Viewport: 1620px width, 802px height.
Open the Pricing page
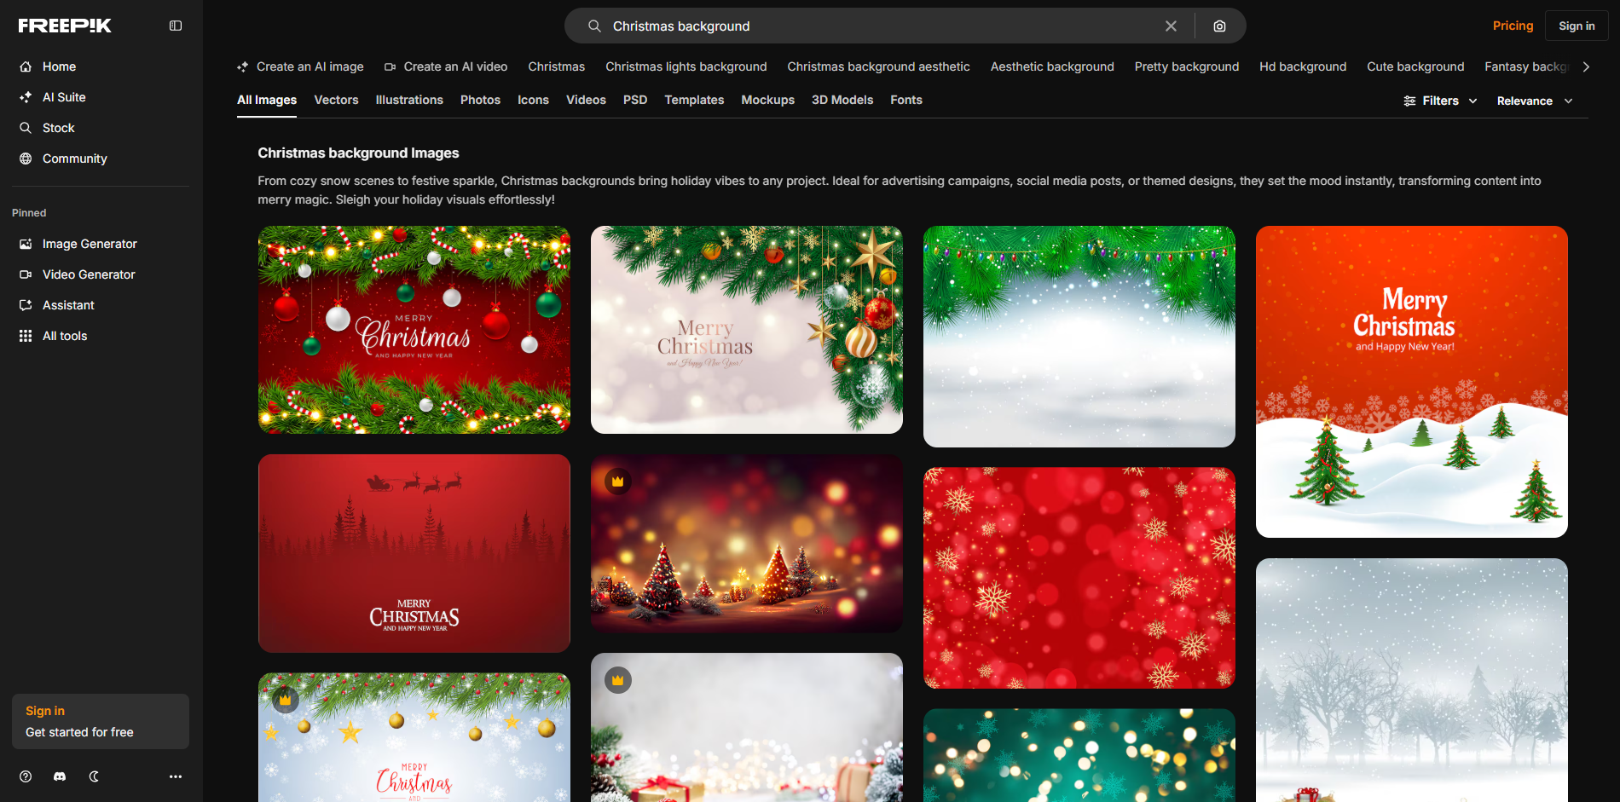(1513, 26)
